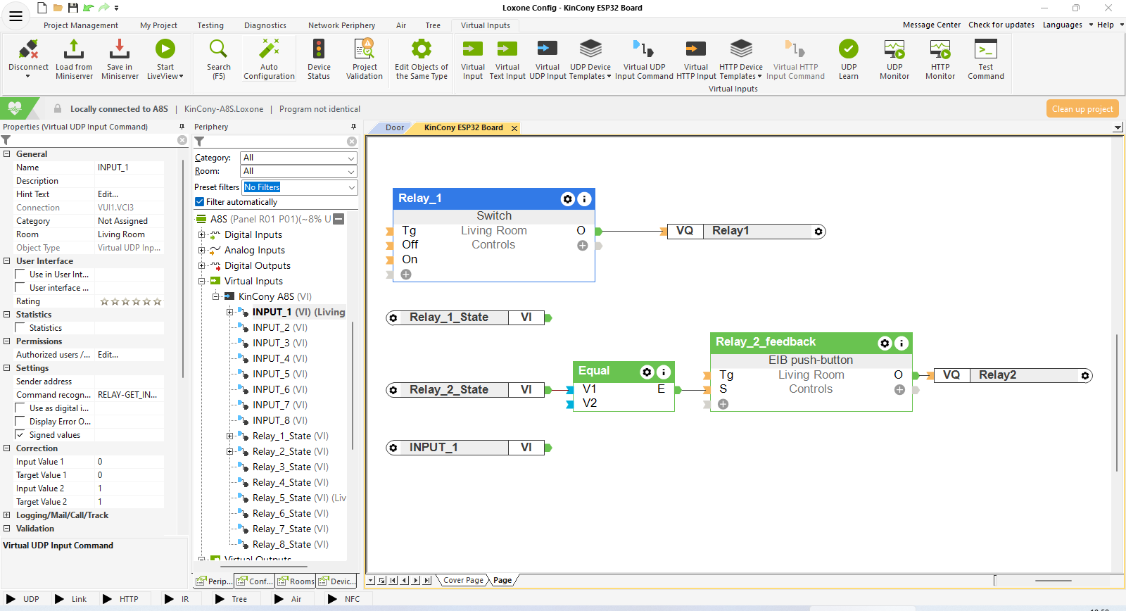Enable Use in User Interface checkbox

pos(20,275)
